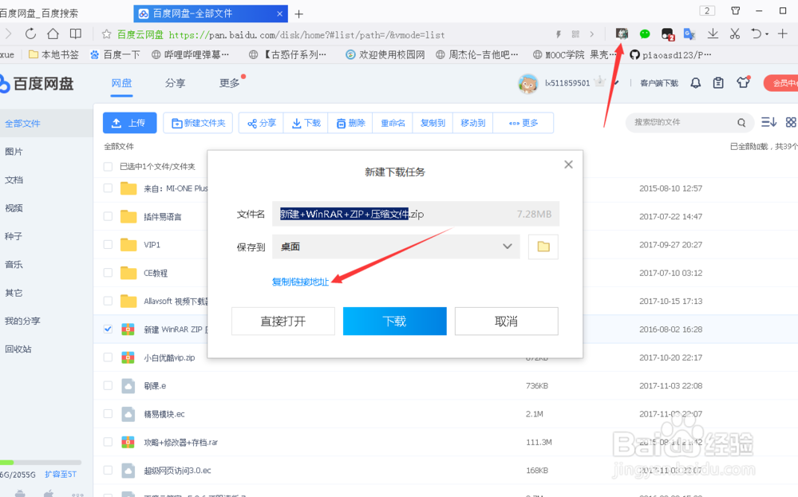This screenshot has height=497, width=798.
Task: Open the 回收站 (Recycle Bin) sidebar entry
Action: click(20, 349)
